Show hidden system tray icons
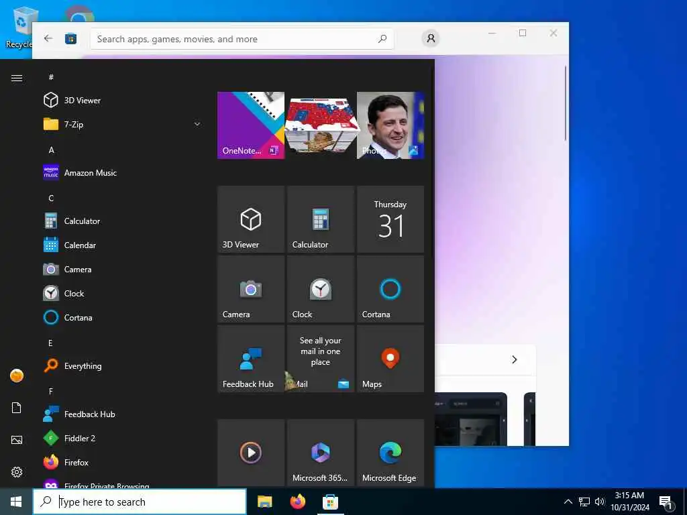This screenshot has height=515, width=687. pyautogui.click(x=568, y=502)
